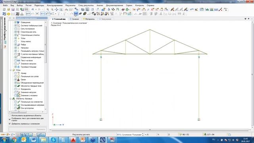
Task: Toggle the Локальные оси элементов checkbox
Action: click(x=15, y=102)
